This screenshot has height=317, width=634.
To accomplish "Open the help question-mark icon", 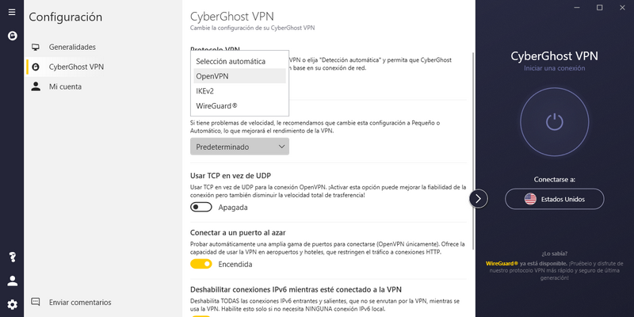I will [12, 257].
